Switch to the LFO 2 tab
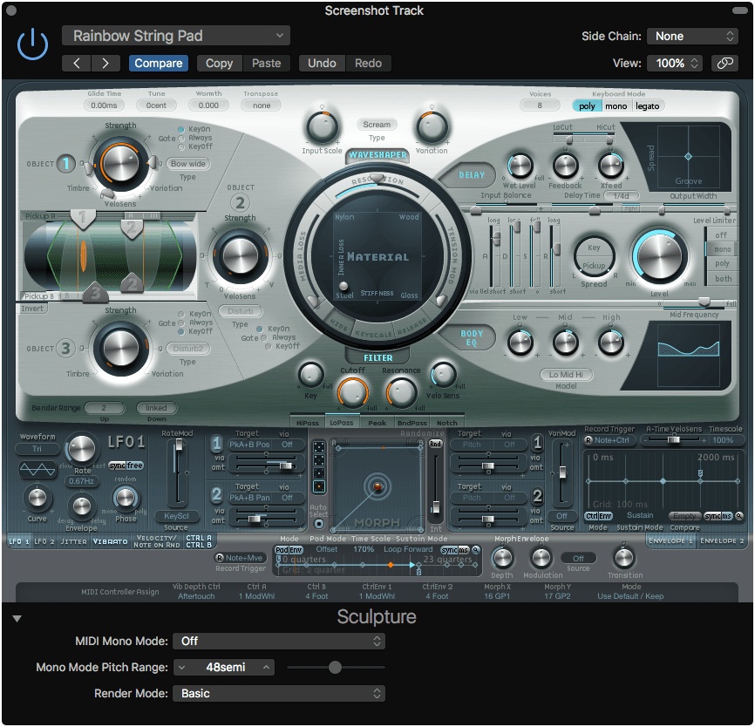 [x=44, y=541]
